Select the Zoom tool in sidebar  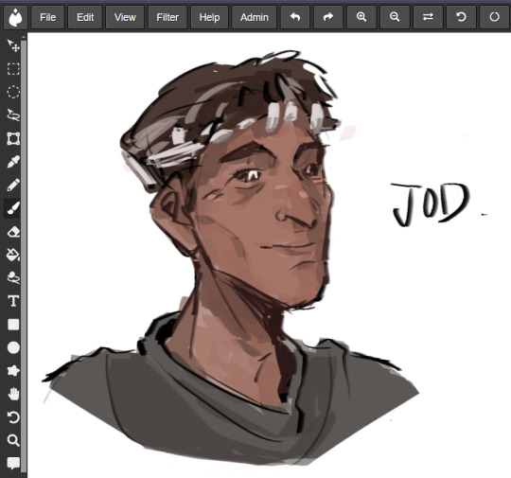tap(13, 440)
